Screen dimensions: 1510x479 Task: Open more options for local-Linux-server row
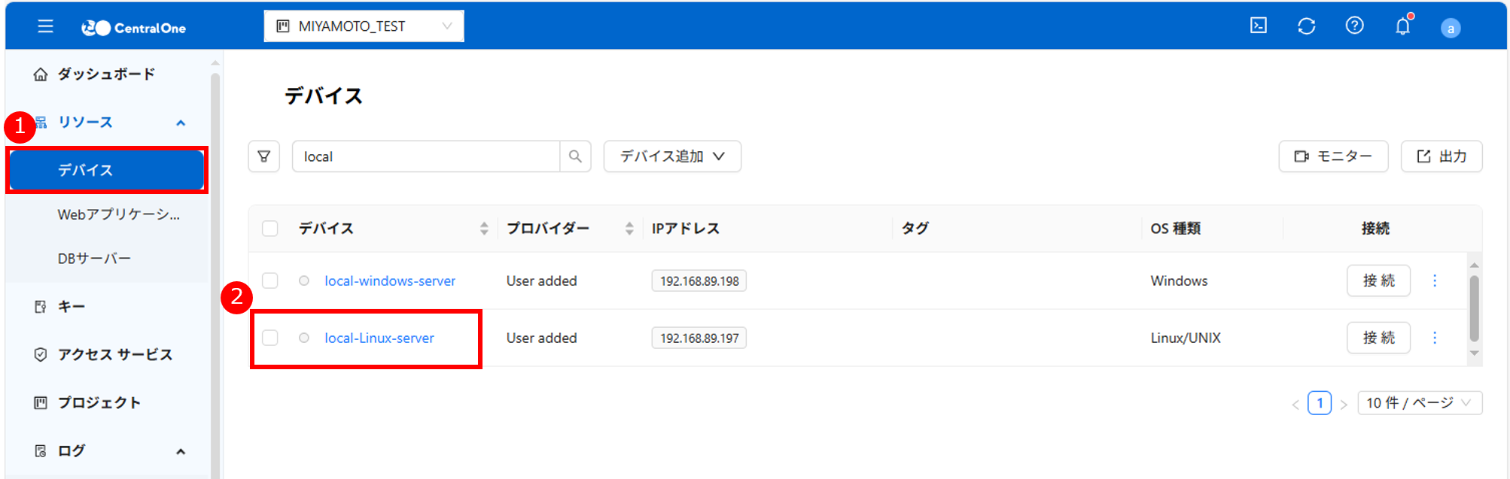click(1434, 338)
